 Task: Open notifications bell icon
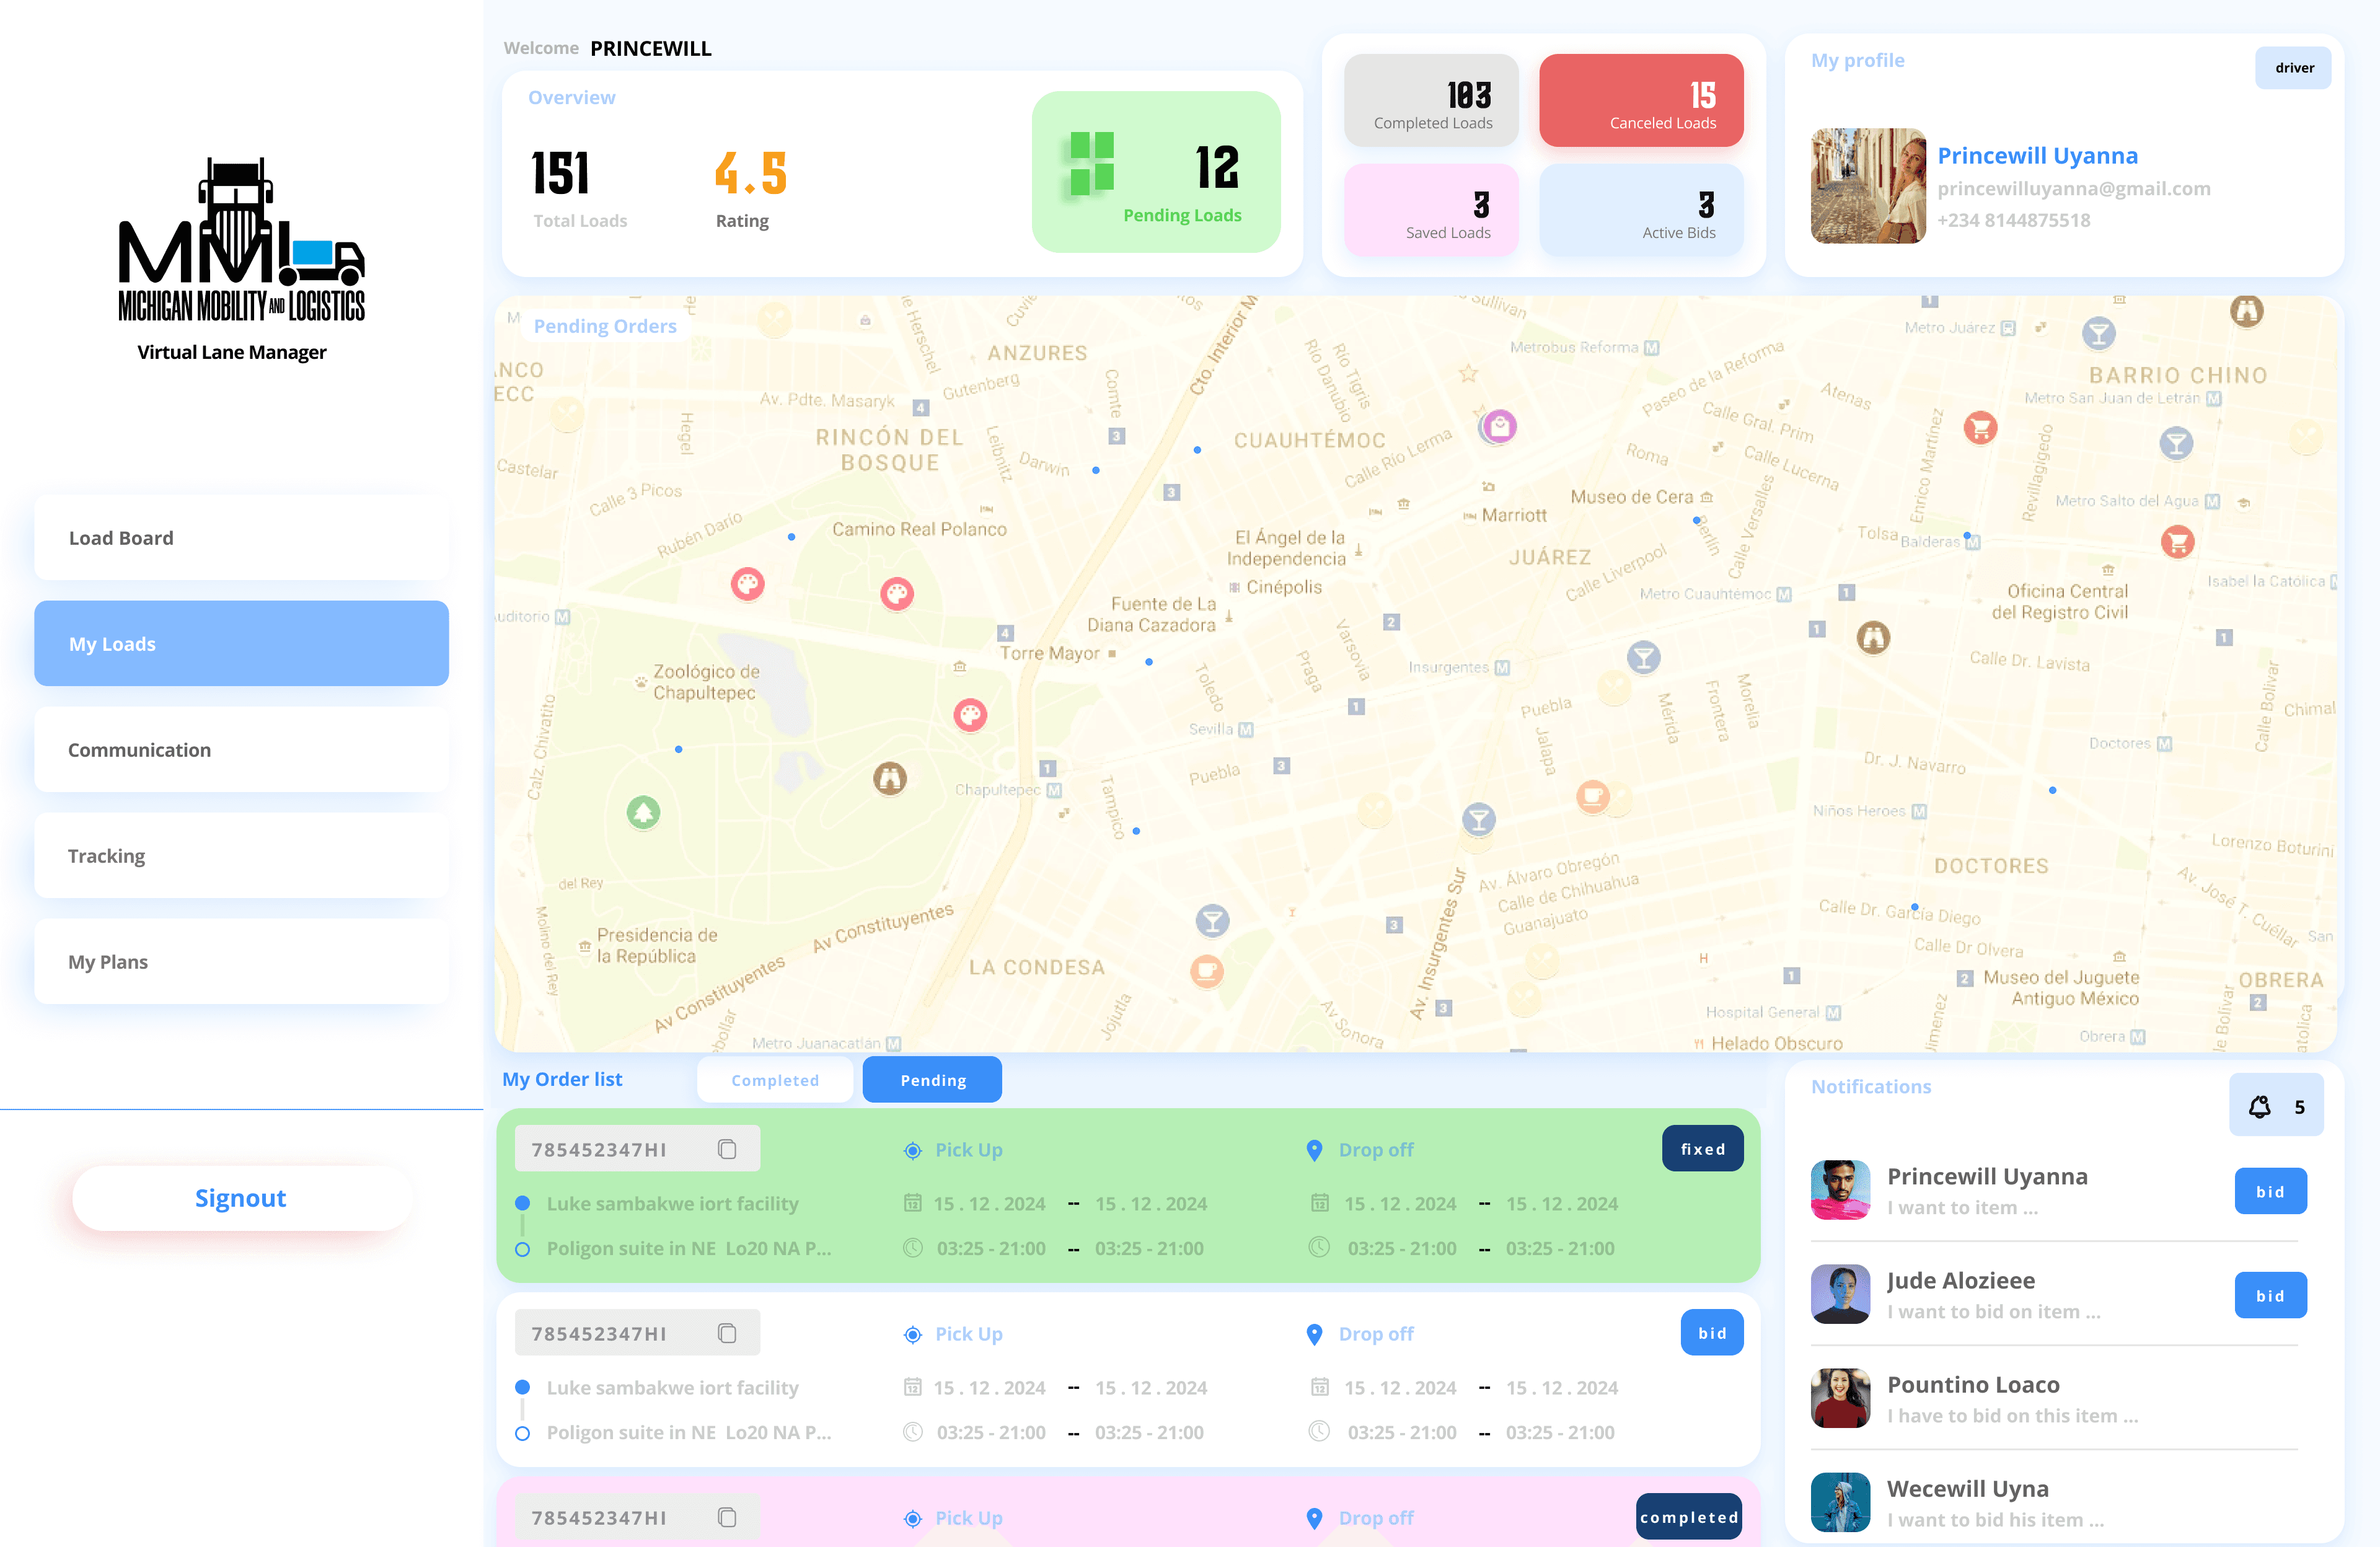[x=2259, y=1106]
